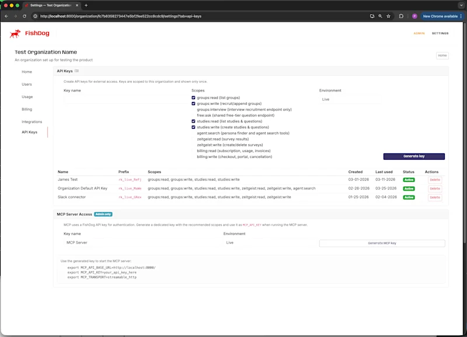Delete the Slack connector API key
The height and width of the screenshot is (337, 467).
pyautogui.click(x=435, y=197)
